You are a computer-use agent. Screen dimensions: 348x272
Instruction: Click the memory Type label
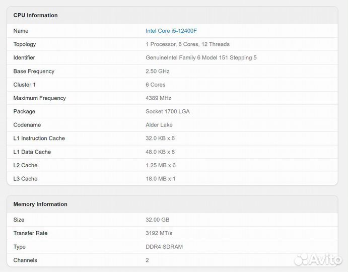click(x=19, y=247)
